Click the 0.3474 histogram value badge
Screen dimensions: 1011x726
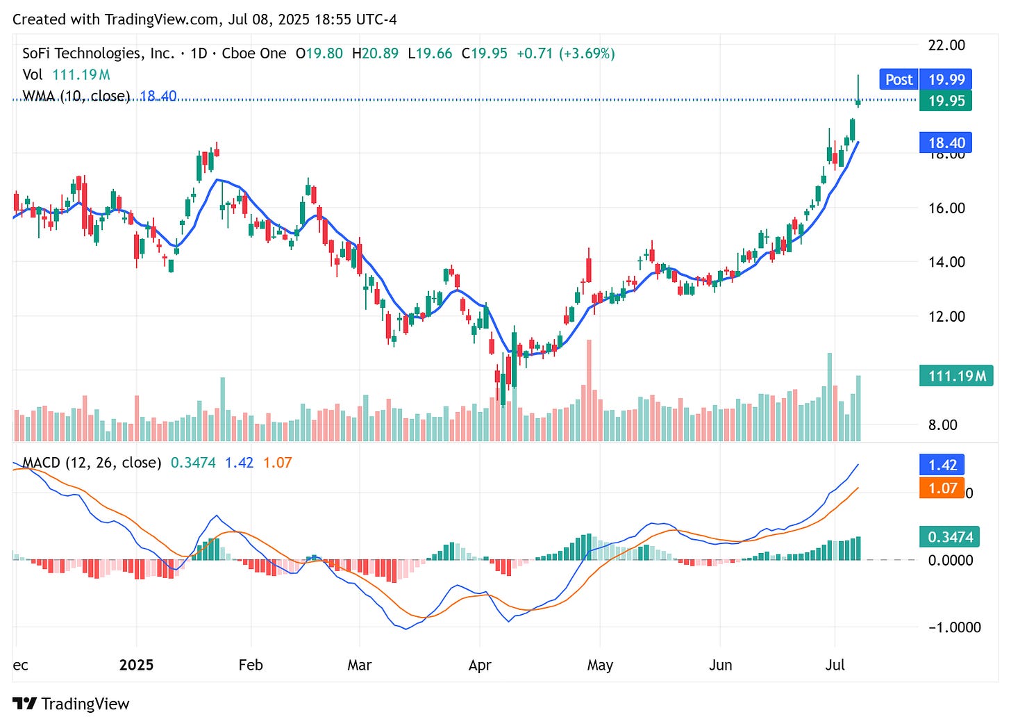950,536
